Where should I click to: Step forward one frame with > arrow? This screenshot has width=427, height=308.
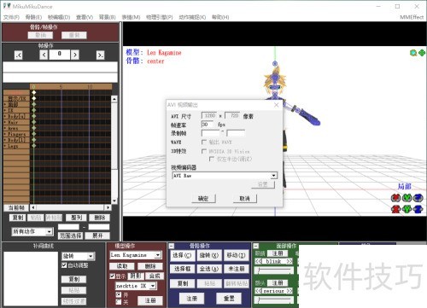click(74, 55)
